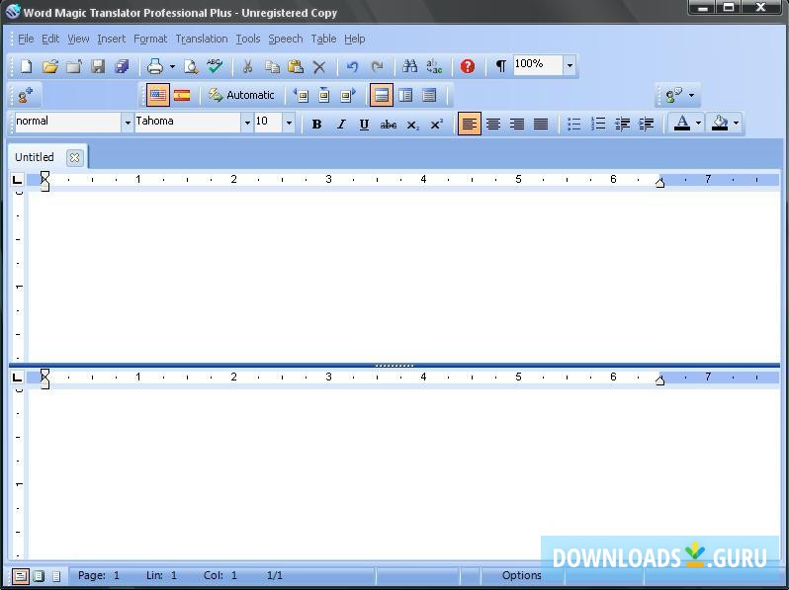Screen dimensions: 789x590
Task: Undo the last action
Action: pos(352,66)
